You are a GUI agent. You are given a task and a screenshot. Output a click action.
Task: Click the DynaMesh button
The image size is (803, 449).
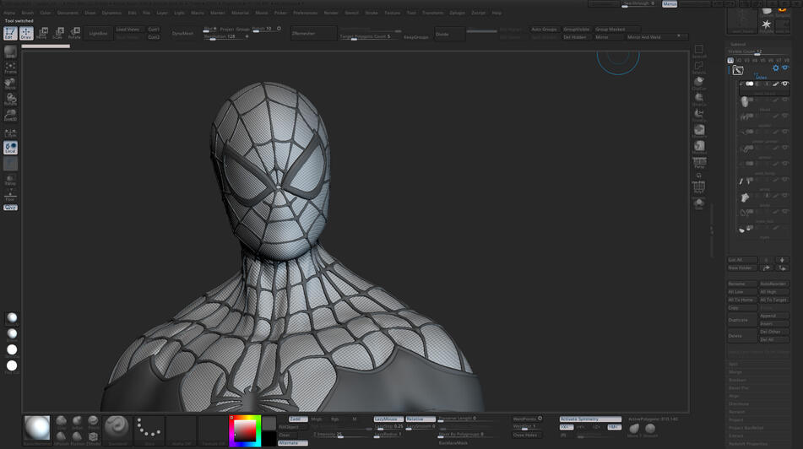[x=183, y=33]
